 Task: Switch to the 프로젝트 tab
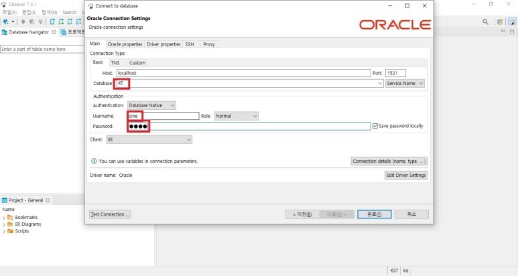[x=73, y=32]
